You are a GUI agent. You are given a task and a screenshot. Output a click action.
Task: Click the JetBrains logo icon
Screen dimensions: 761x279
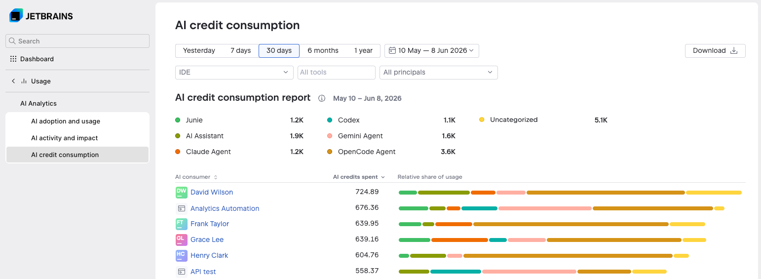[x=16, y=15]
